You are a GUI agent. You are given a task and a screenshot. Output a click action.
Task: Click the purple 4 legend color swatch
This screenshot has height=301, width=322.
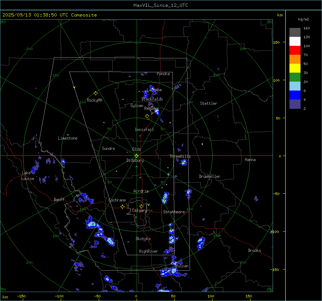point(295,104)
